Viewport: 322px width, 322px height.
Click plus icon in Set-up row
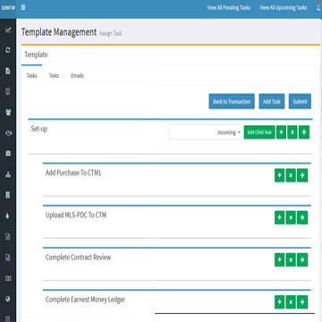[281, 132]
